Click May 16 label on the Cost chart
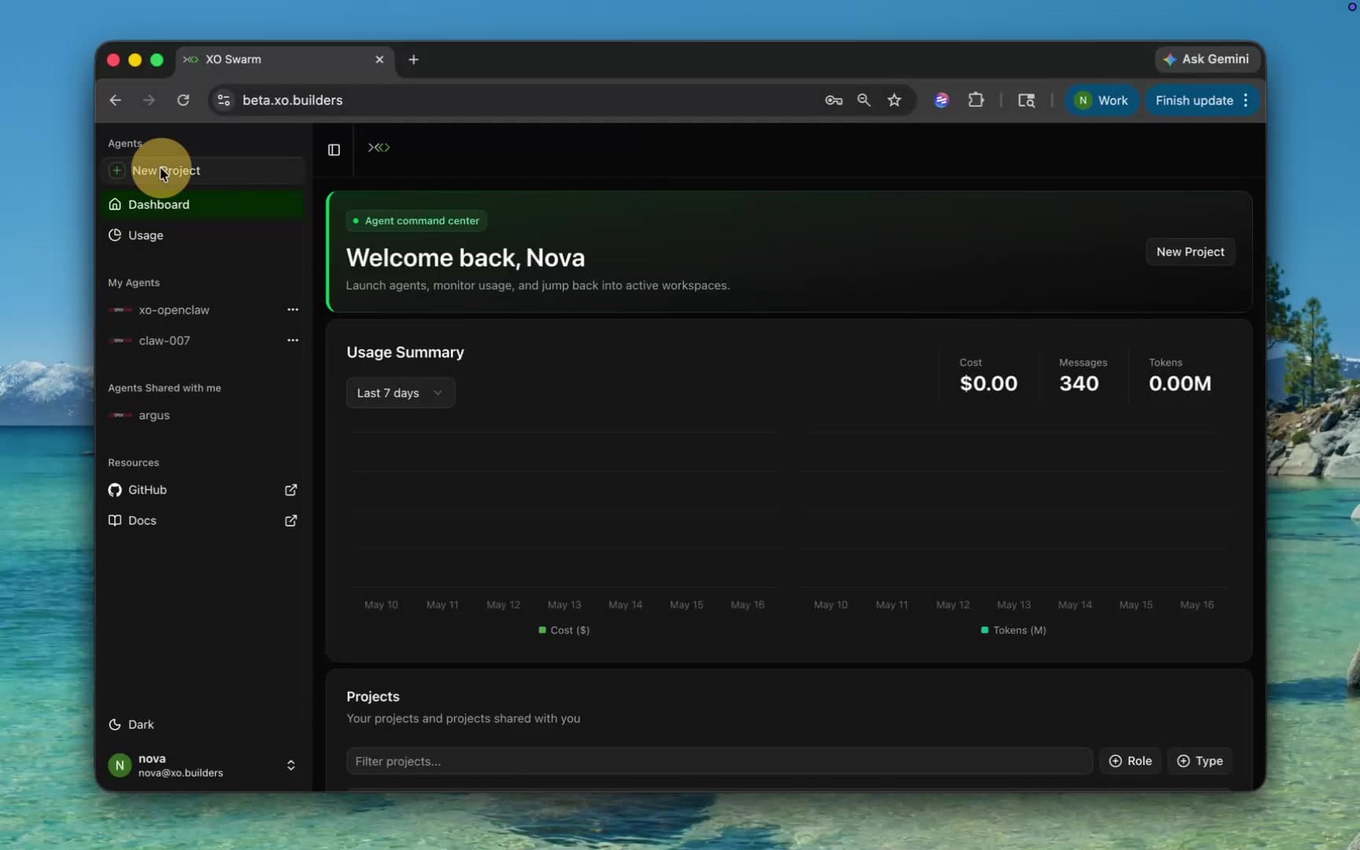 [x=748, y=605]
